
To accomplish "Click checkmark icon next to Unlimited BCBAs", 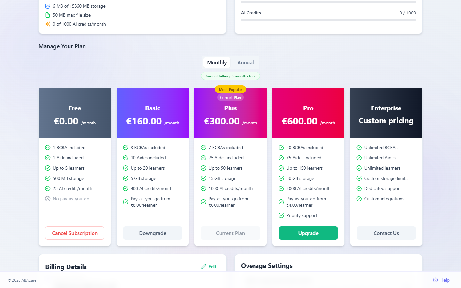I will 359,148.
